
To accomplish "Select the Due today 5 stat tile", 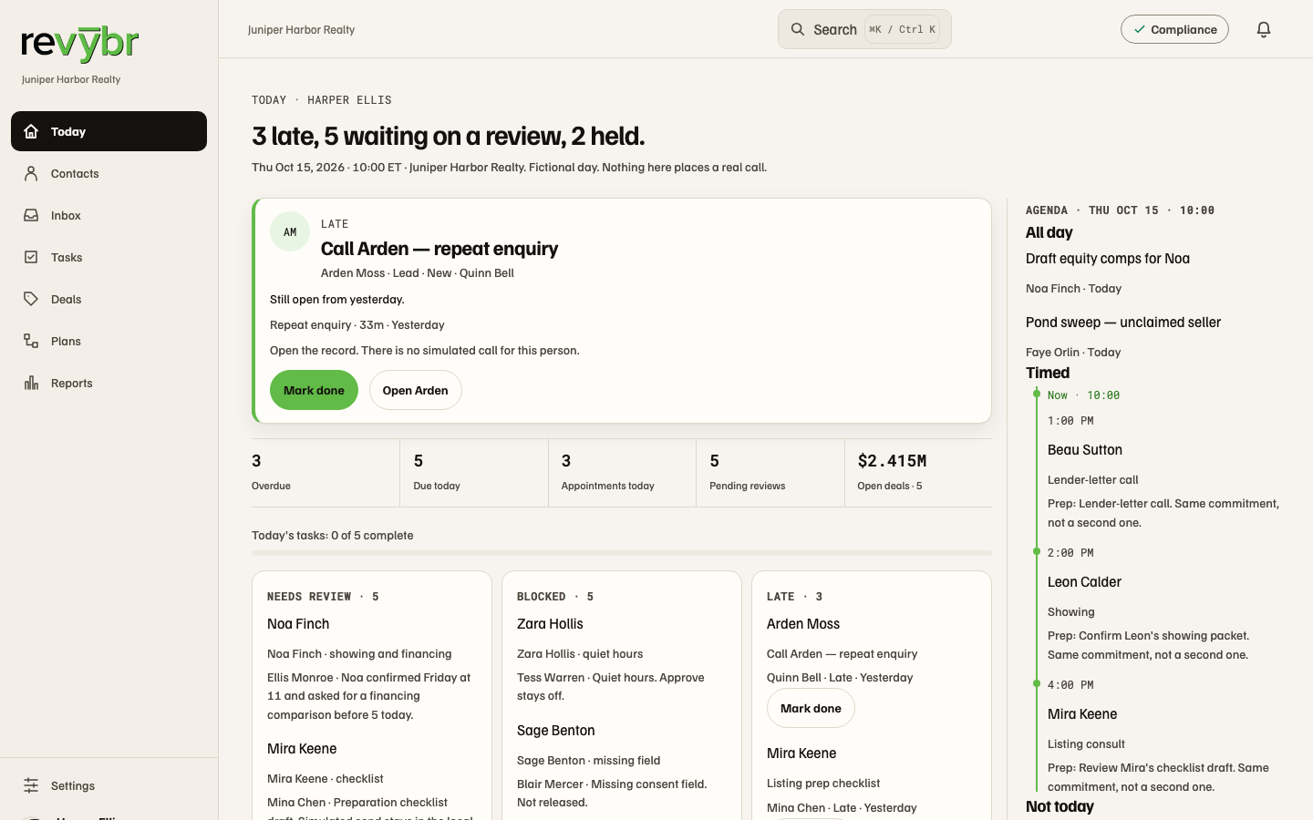I will (474, 473).
